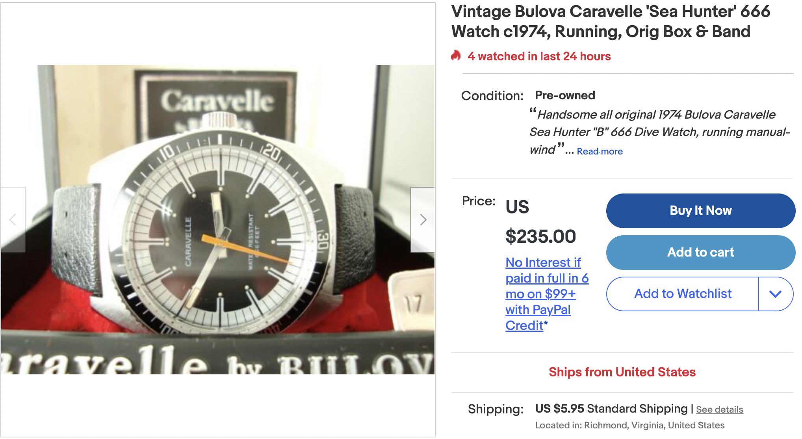
Task: Click the Ships from United States notice
Action: click(622, 372)
